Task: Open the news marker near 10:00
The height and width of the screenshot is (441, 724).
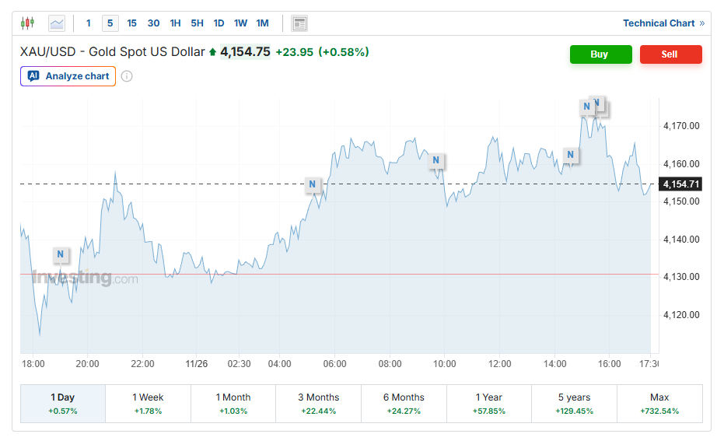Action: (x=436, y=160)
